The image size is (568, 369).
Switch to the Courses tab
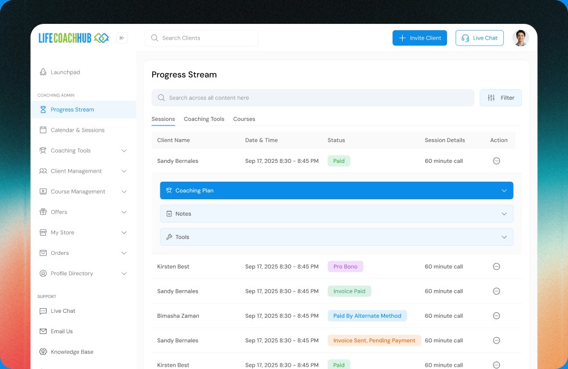(244, 119)
